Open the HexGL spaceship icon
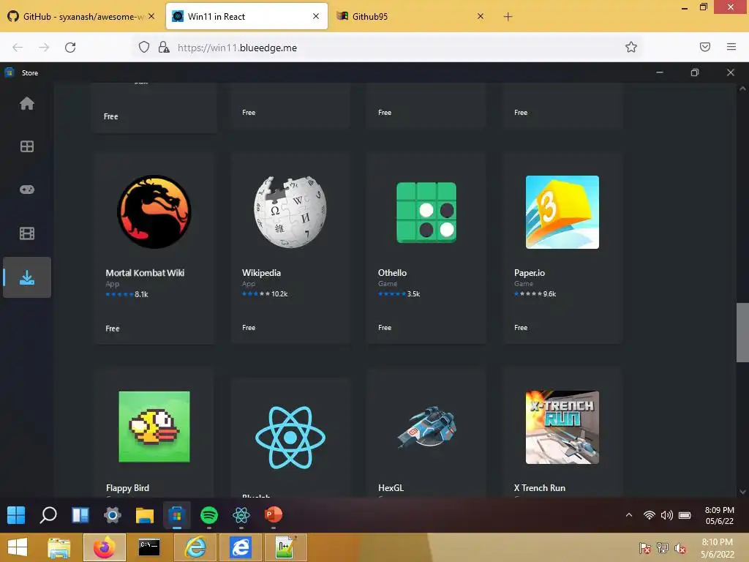This screenshot has width=749, height=562. 426,427
